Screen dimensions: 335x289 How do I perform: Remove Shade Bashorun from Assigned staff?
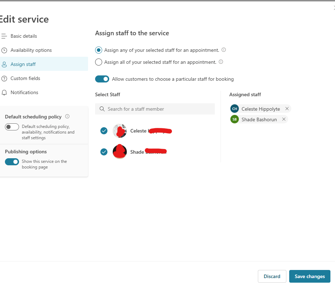click(284, 119)
